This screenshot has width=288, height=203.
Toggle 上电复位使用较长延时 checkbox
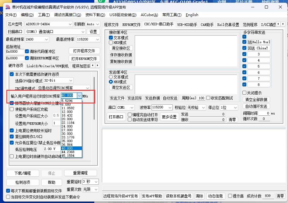coord(12,131)
